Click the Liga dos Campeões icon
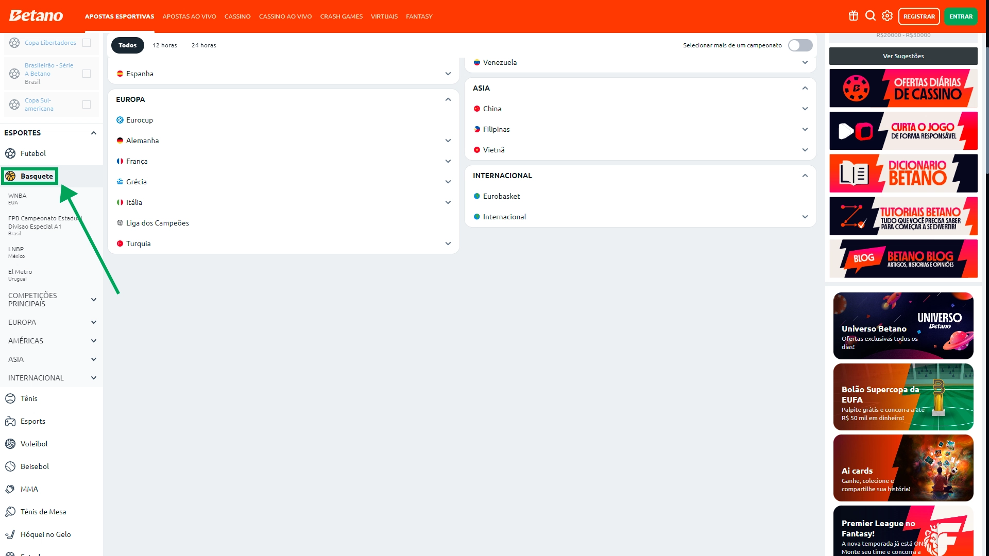 [120, 223]
